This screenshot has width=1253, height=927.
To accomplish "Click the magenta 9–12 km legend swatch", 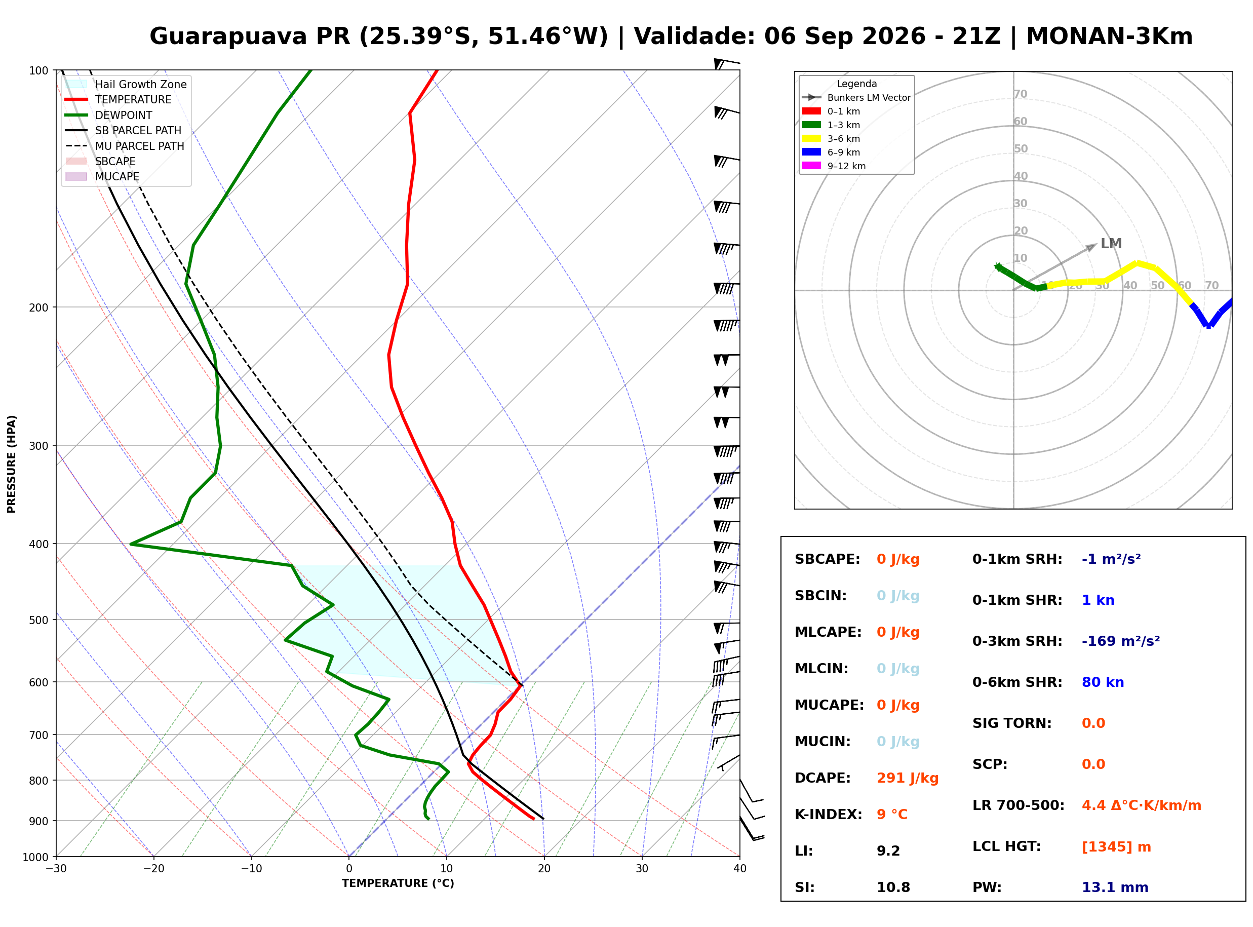I will pyautogui.click(x=811, y=166).
